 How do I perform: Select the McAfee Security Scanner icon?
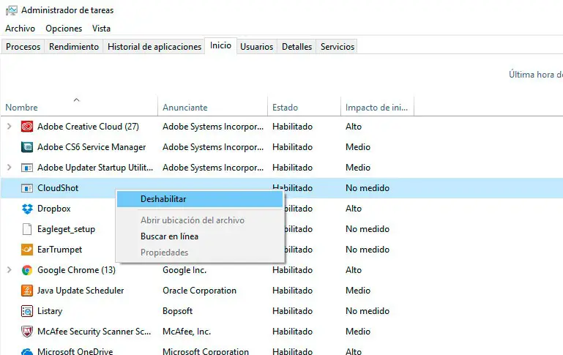tap(27, 332)
